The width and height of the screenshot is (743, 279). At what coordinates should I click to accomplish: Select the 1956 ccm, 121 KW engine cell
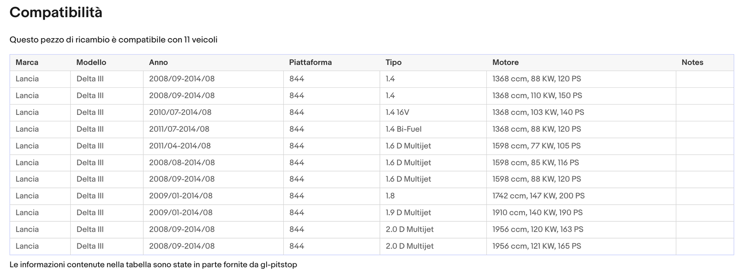coord(536,246)
